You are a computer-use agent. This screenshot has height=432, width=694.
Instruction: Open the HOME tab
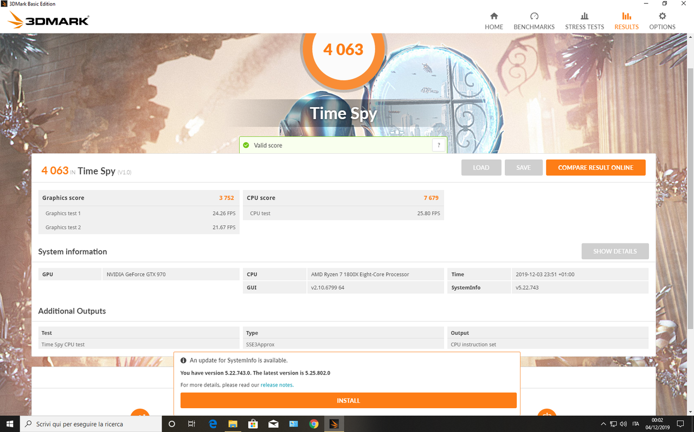[494, 21]
